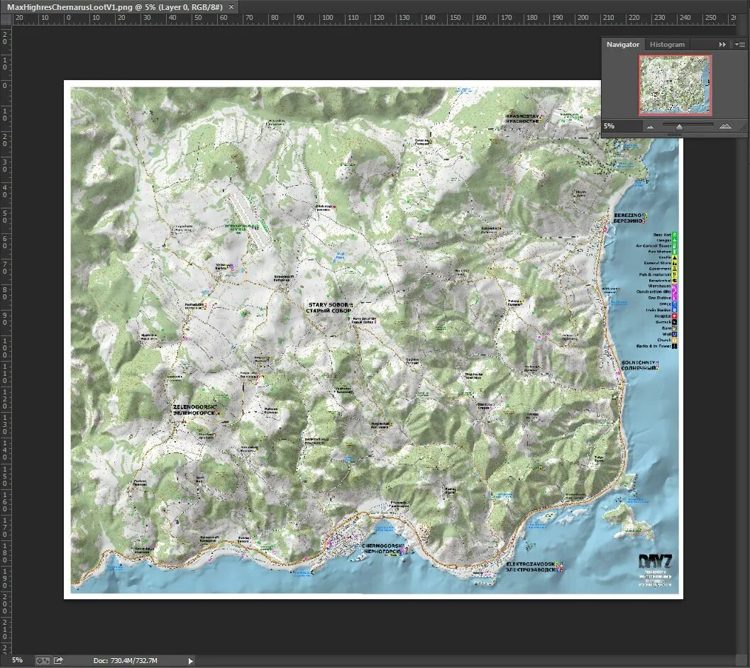Click the status bar zoom level field

coord(17,660)
